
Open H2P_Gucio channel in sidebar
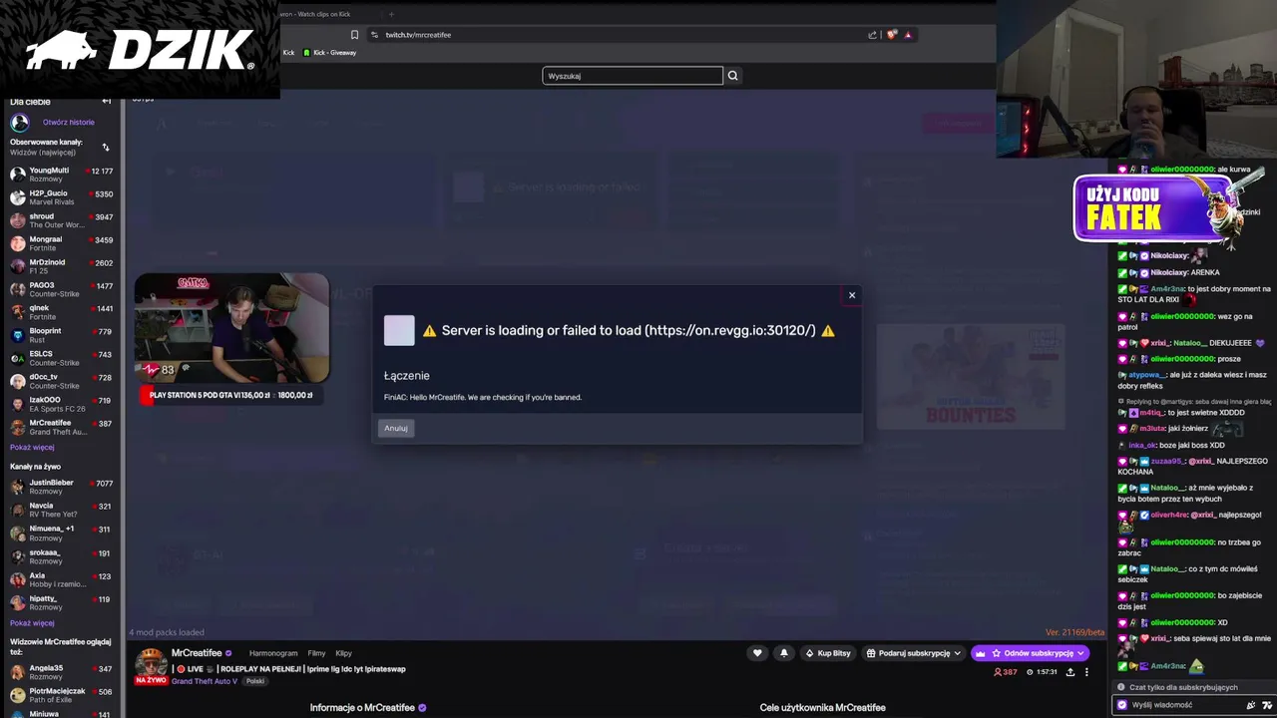(x=62, y=197)
